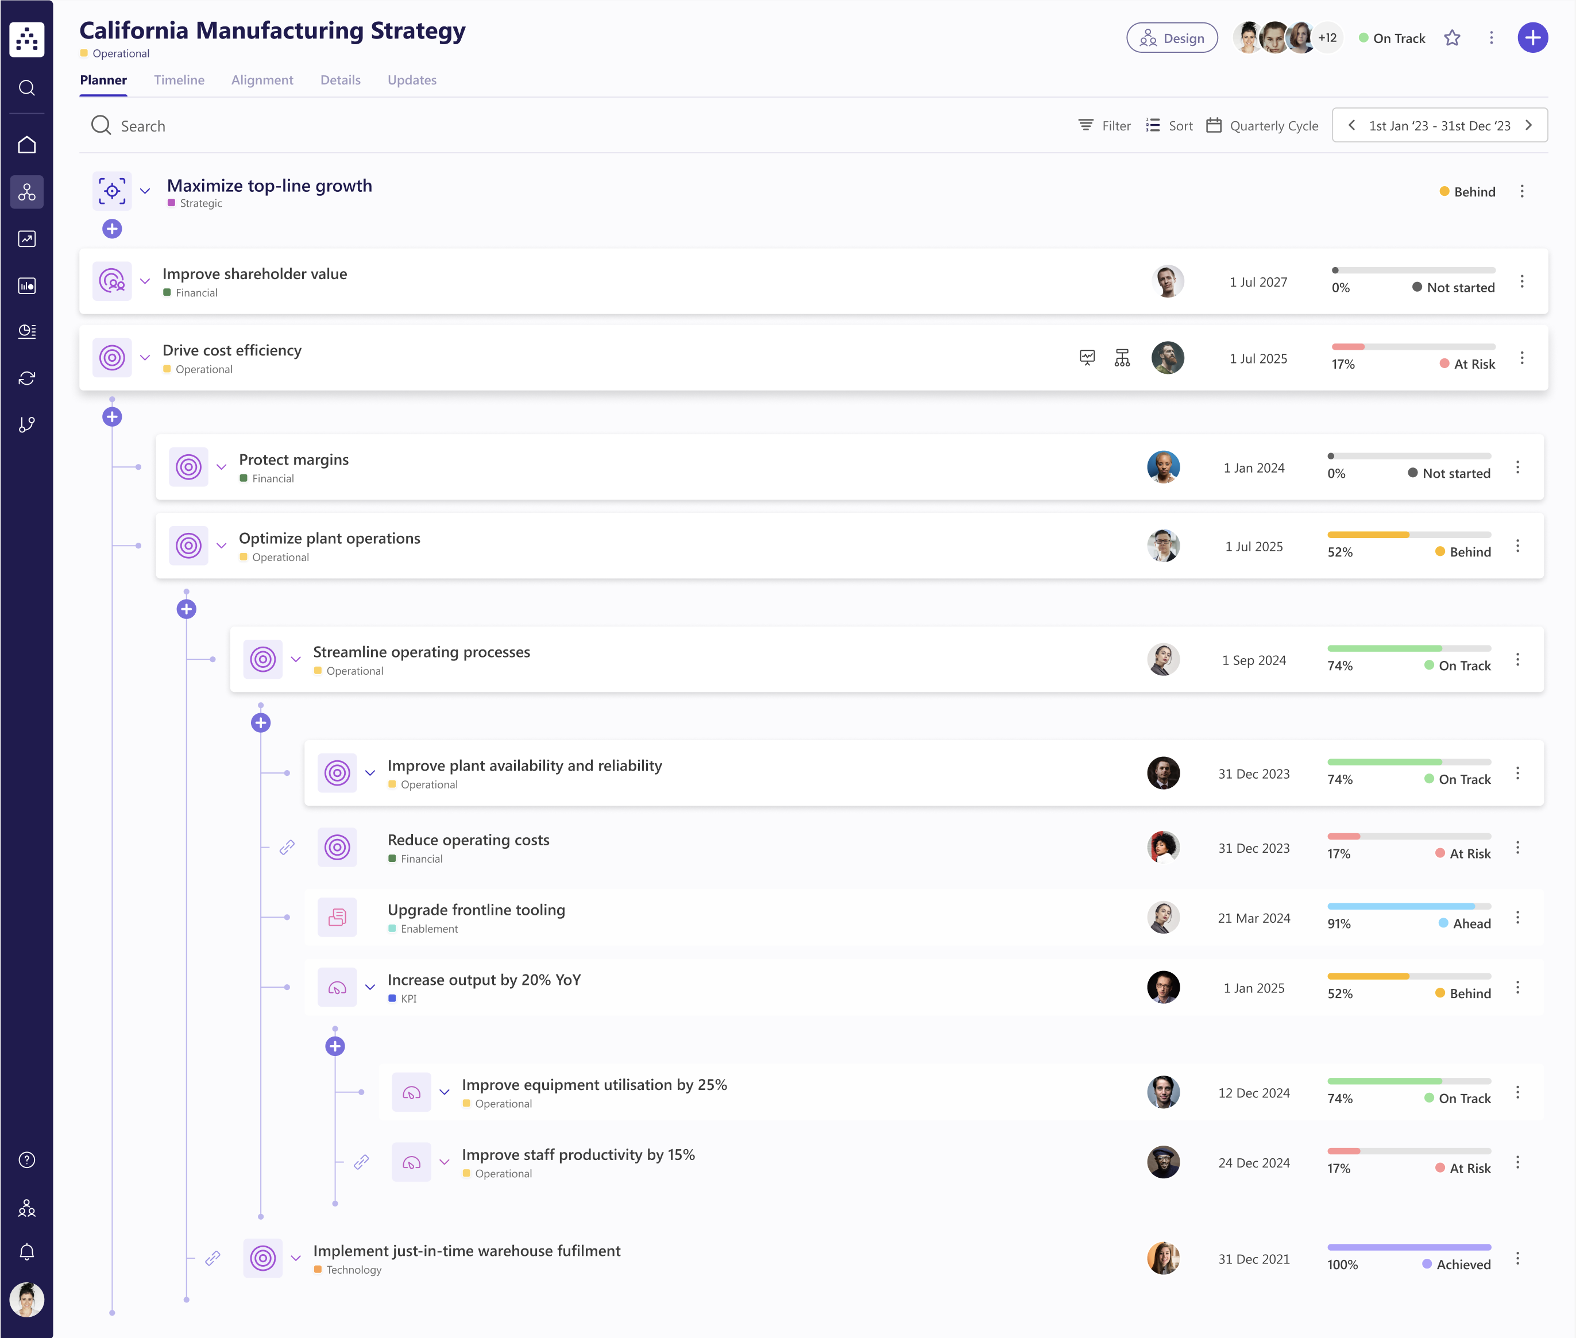Viewport: 1576px width, 1338px height.
Task: Switch to the Timeline tab
Action: [179, 80]
